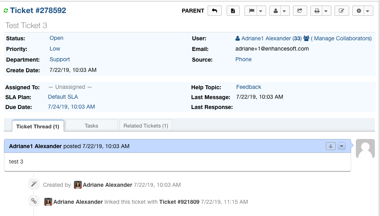The image size is (380, 216).
Task: Open linked Ticket #921809
Action: 180,202
